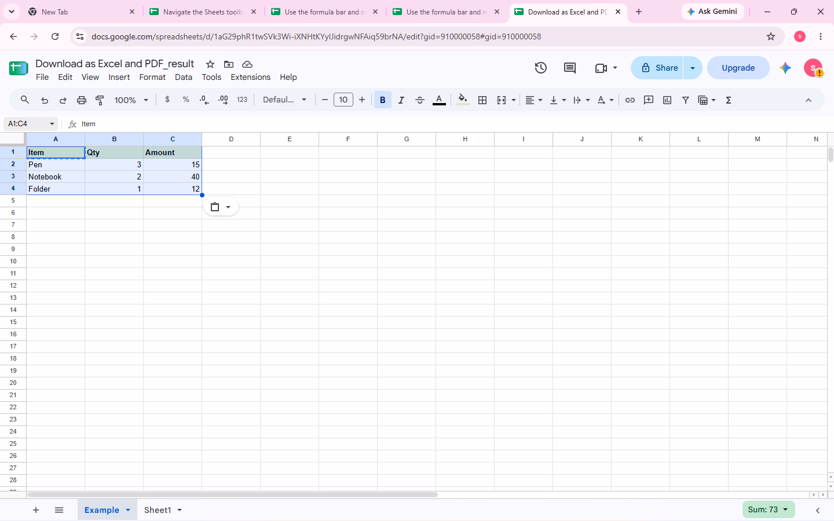834x521 pixels.
Task: Decrease decimal places
Action: tap(204, 100)
